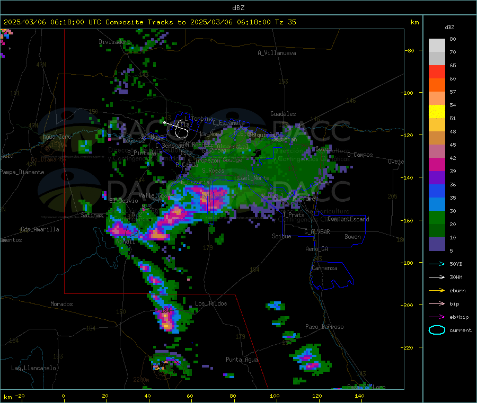Click the 'Soitue' map label
The image size is (477, 403).
coord(282,236)
